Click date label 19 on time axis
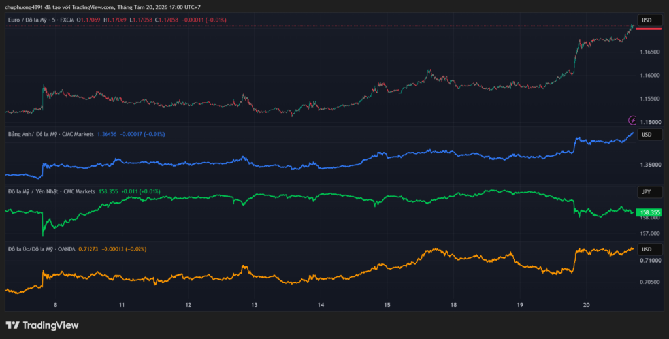 [520, 305]
